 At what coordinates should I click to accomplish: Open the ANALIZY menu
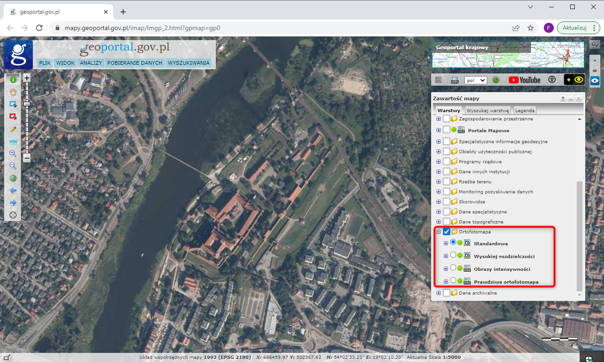point(91,63)
